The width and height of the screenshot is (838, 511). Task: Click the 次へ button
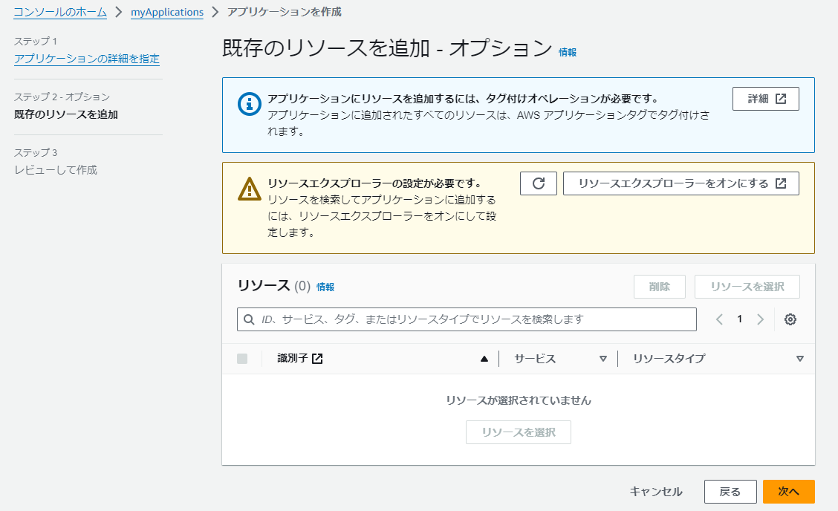click(788, 491)
